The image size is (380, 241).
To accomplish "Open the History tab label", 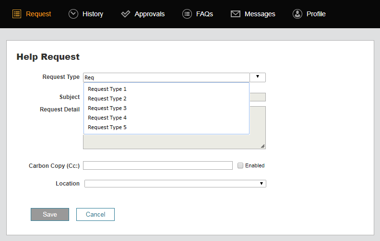I will click(93, 14).
